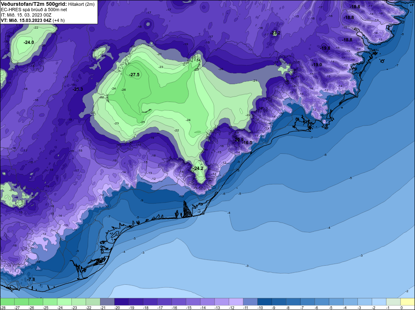Select the legend swatch labeled -17
This screenshot has height=310, width=415.
click(164, 302)
